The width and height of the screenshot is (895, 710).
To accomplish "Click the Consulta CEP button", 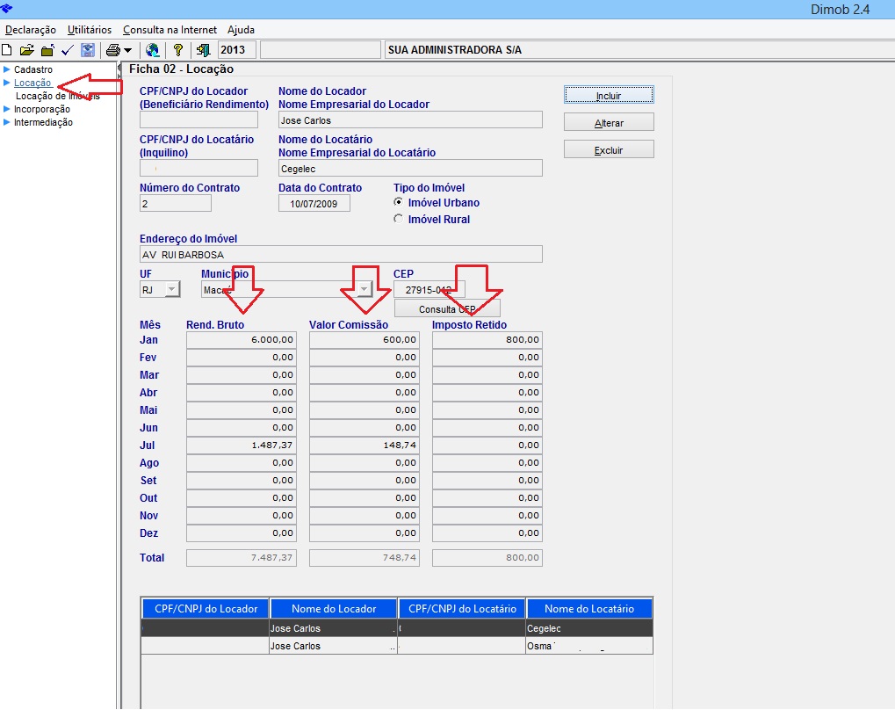I will (448, 309).
